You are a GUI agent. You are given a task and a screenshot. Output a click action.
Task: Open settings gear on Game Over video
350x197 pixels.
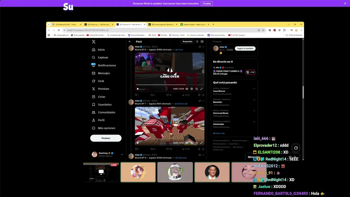pyautogui.click(x=192, y=89)
